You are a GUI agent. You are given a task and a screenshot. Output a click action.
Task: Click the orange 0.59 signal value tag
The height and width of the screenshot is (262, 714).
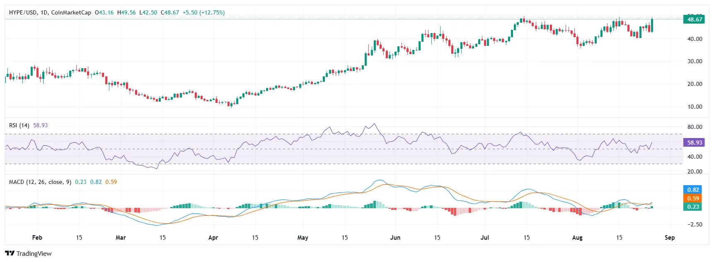(693, 198)
